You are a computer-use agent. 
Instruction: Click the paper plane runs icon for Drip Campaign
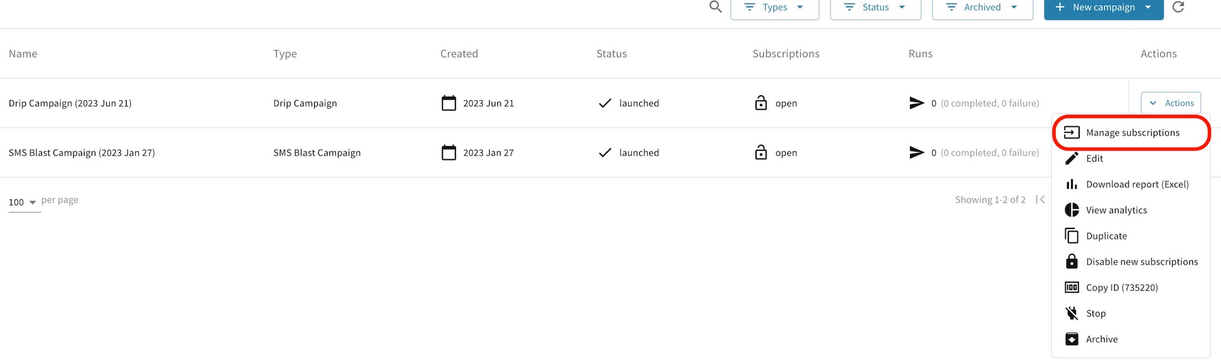tap(916, 103)
